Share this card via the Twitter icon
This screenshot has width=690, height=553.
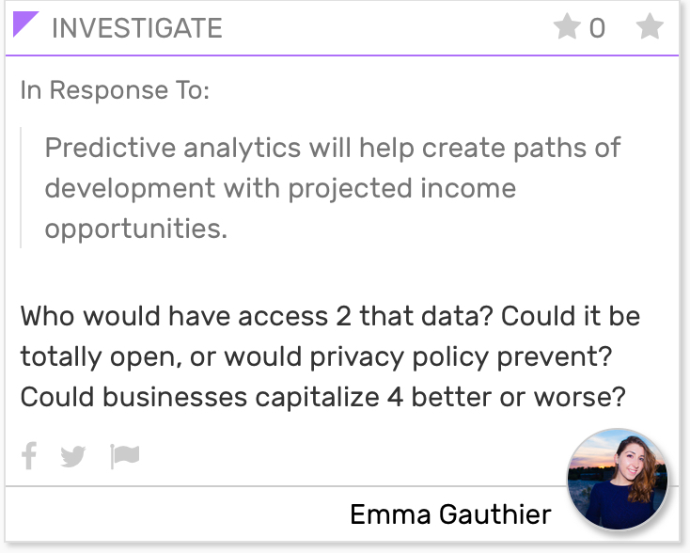coord(73,456)
